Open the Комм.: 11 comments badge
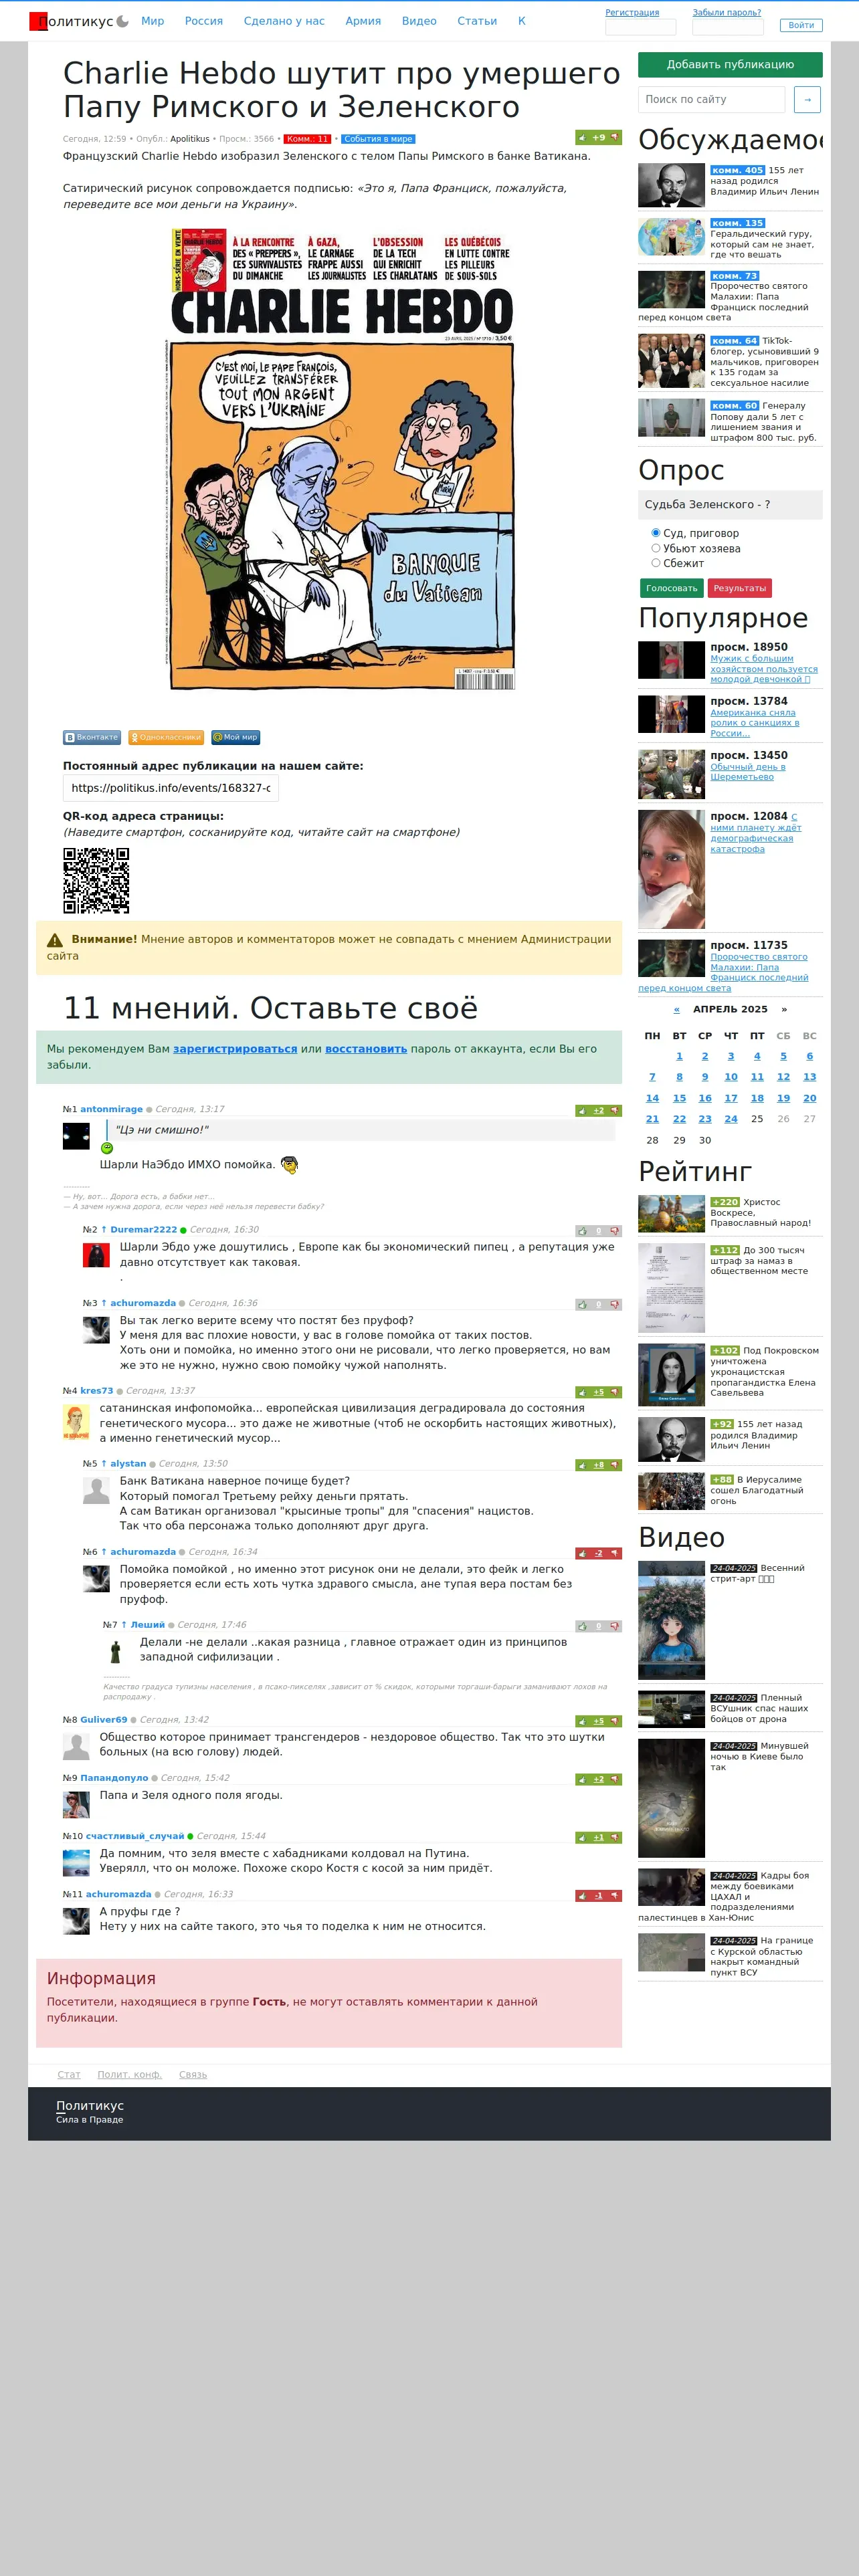This screenshot has width=859, height=2576. pyautogui.click(x=307, y=139)
